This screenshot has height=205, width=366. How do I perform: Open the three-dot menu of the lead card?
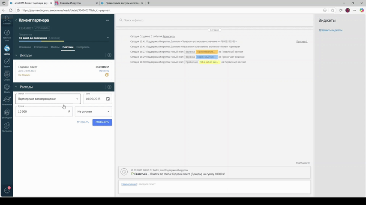click(x=108, y=20)
